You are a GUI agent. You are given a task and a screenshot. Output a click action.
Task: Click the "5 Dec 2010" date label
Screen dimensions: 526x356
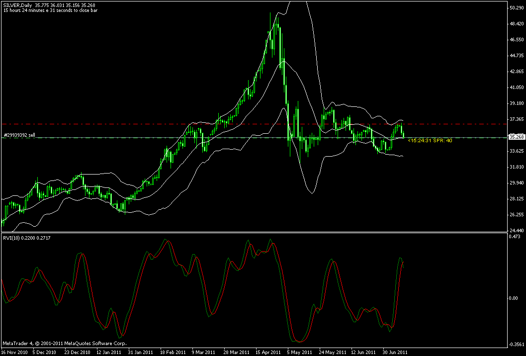44,353
